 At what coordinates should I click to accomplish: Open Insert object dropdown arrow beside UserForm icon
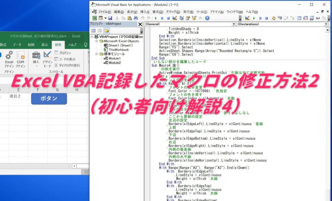click(x=105, y=18)
